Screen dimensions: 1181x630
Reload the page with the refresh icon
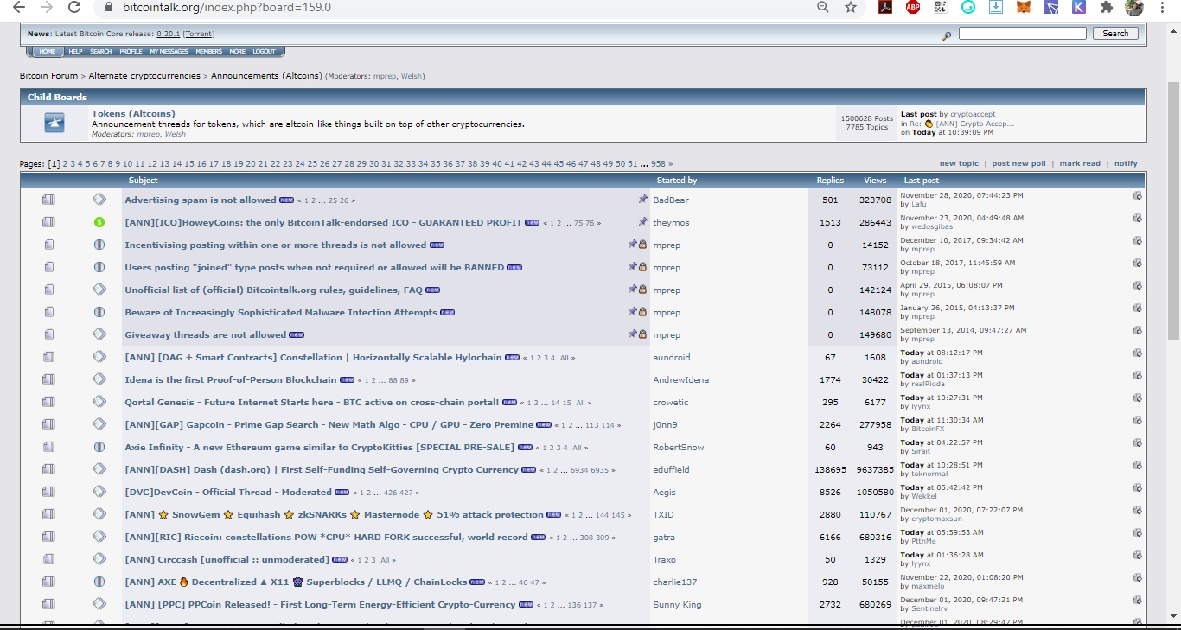(x=74, y=7)
